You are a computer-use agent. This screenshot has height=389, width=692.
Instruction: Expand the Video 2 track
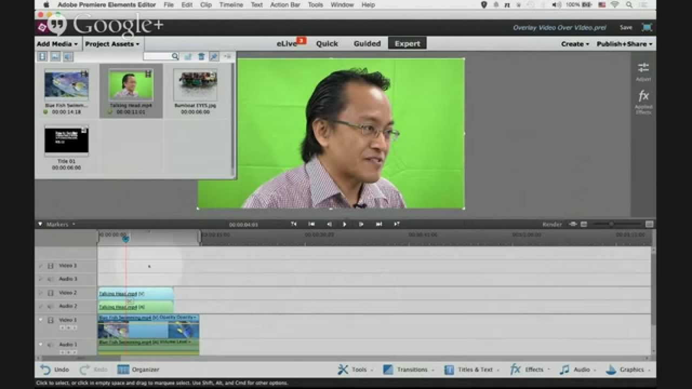(x=40, y=293)
